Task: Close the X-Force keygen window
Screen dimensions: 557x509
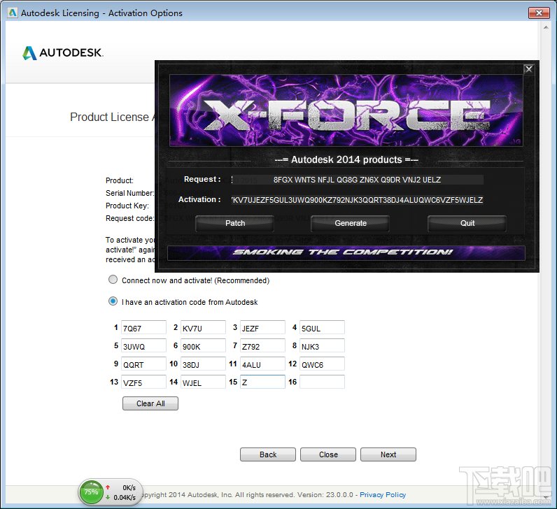Action: [x=528, y=69]
